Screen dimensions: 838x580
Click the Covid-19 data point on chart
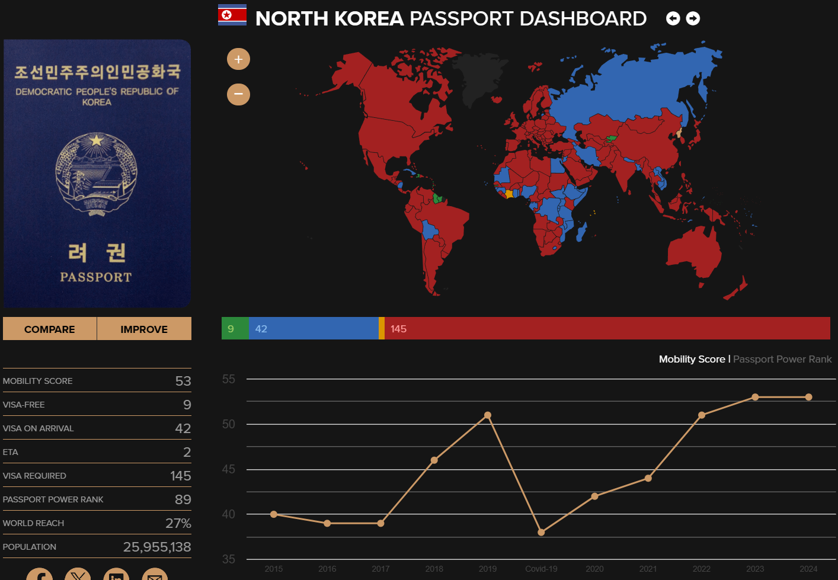click(541, 532)
